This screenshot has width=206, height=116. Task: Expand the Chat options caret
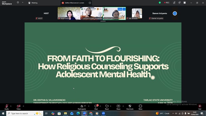coord(100,106)
